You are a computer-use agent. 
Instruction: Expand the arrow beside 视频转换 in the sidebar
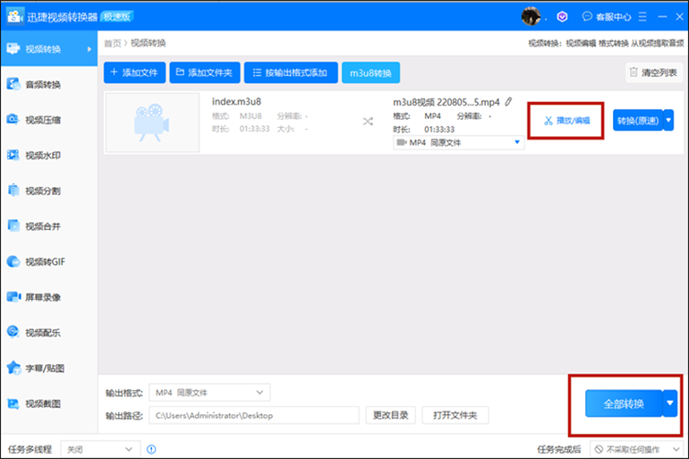click(x=89, y=49)
